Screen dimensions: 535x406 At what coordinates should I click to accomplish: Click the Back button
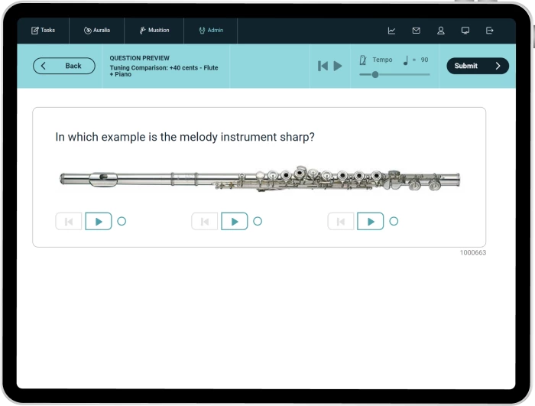[x=64, y=66]
